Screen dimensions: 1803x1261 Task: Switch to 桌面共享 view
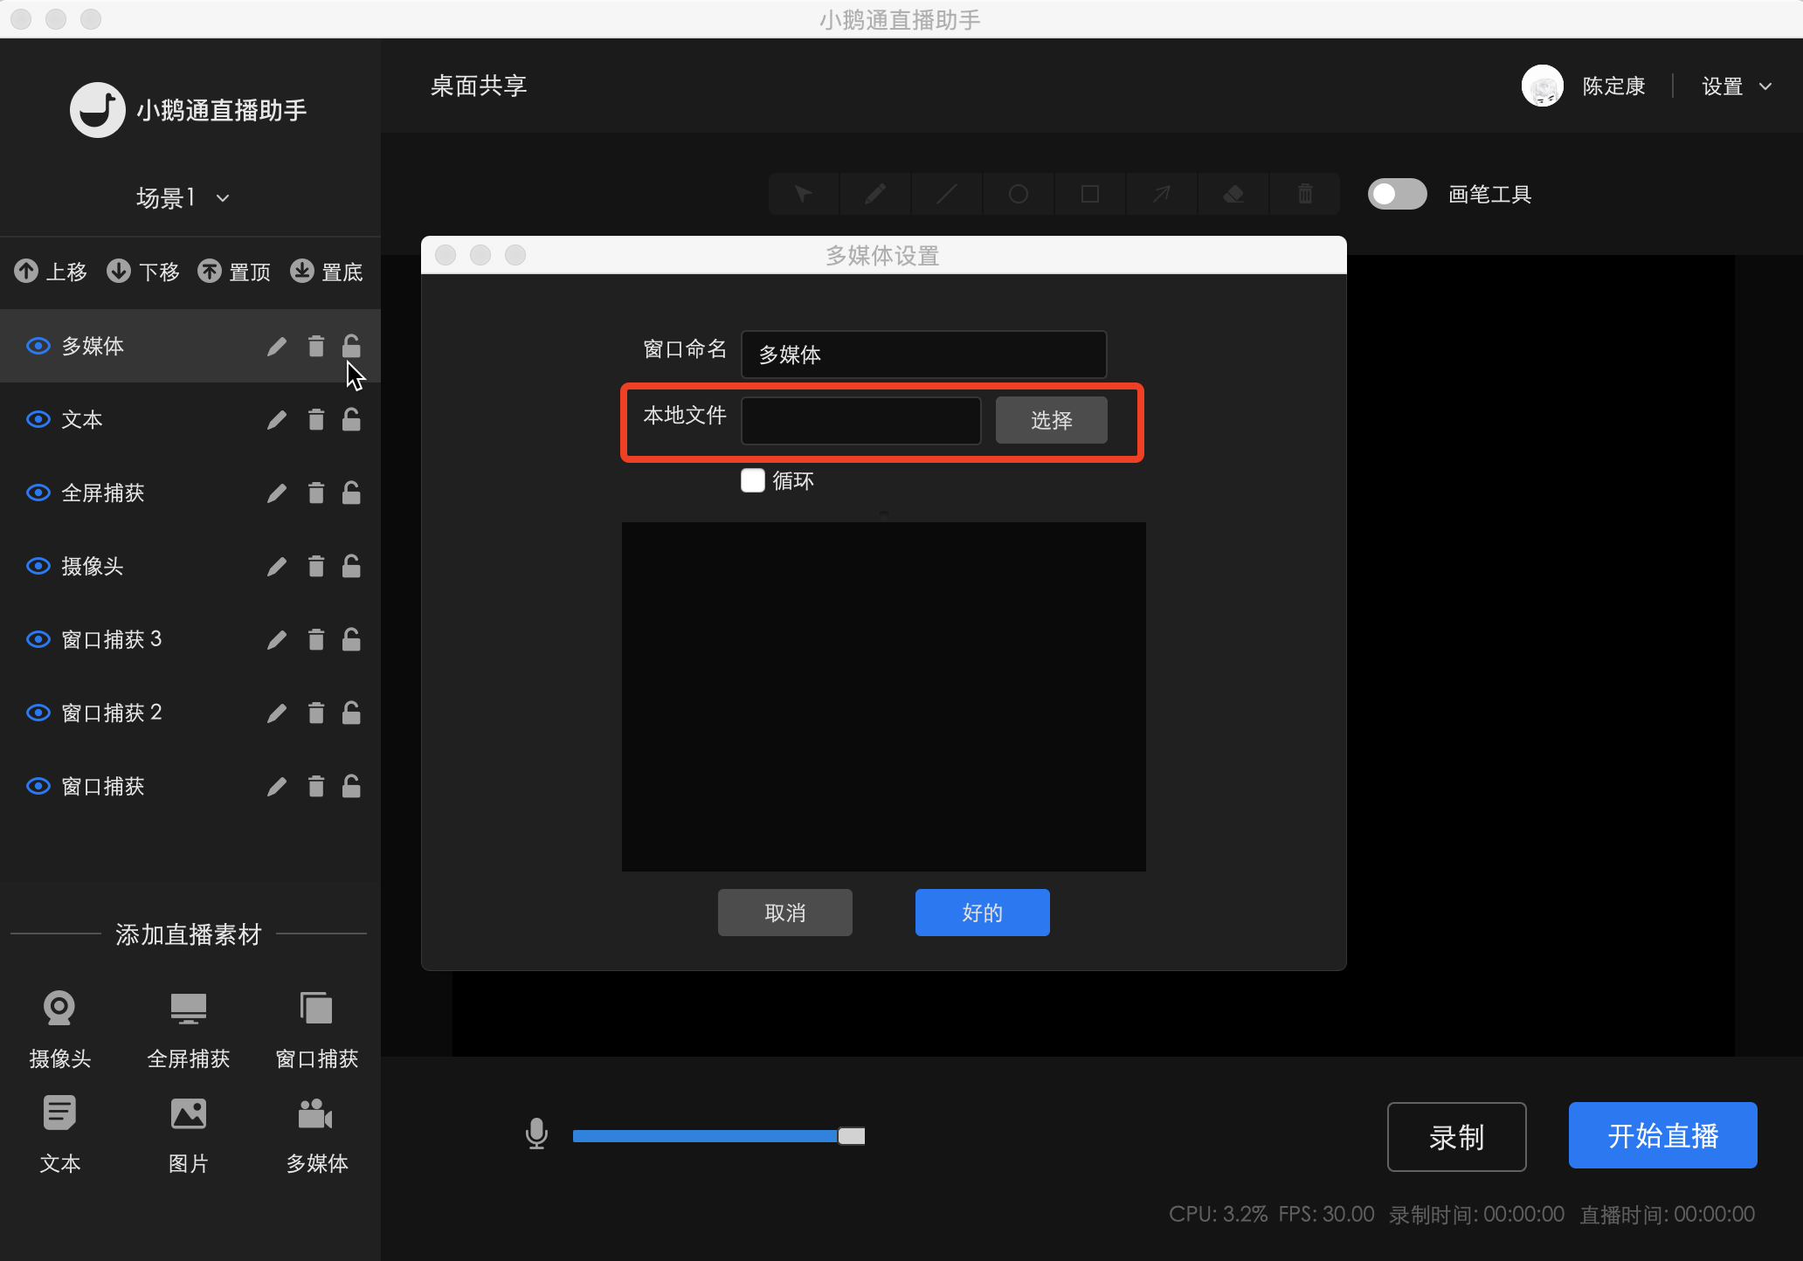point(477,85)
